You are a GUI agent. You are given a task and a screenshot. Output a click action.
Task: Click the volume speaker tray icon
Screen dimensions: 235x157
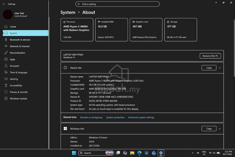214,153
